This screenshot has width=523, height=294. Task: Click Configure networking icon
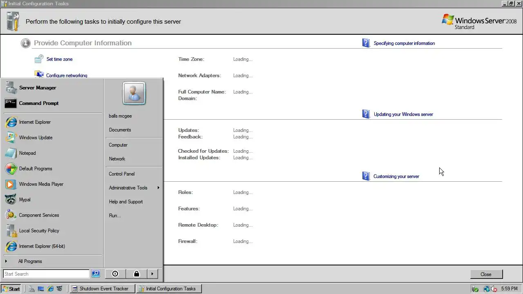point(39,74)
